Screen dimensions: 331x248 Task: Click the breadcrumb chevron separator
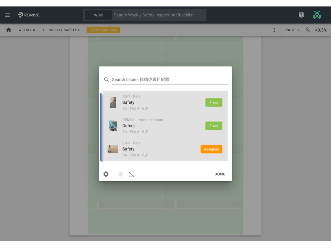click(x=44, y=30)
